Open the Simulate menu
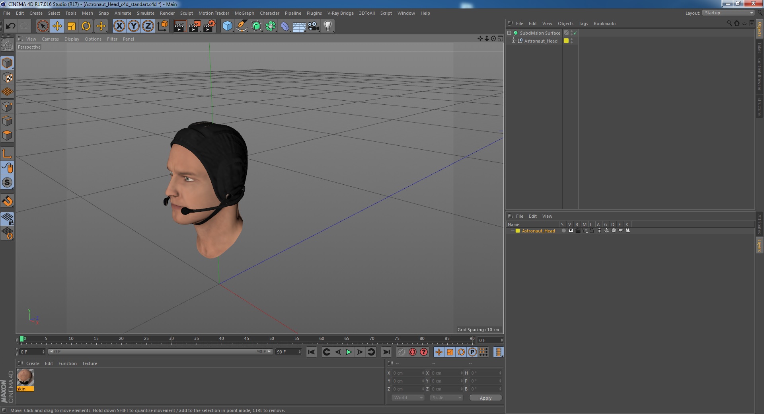 tap(145, 13)
